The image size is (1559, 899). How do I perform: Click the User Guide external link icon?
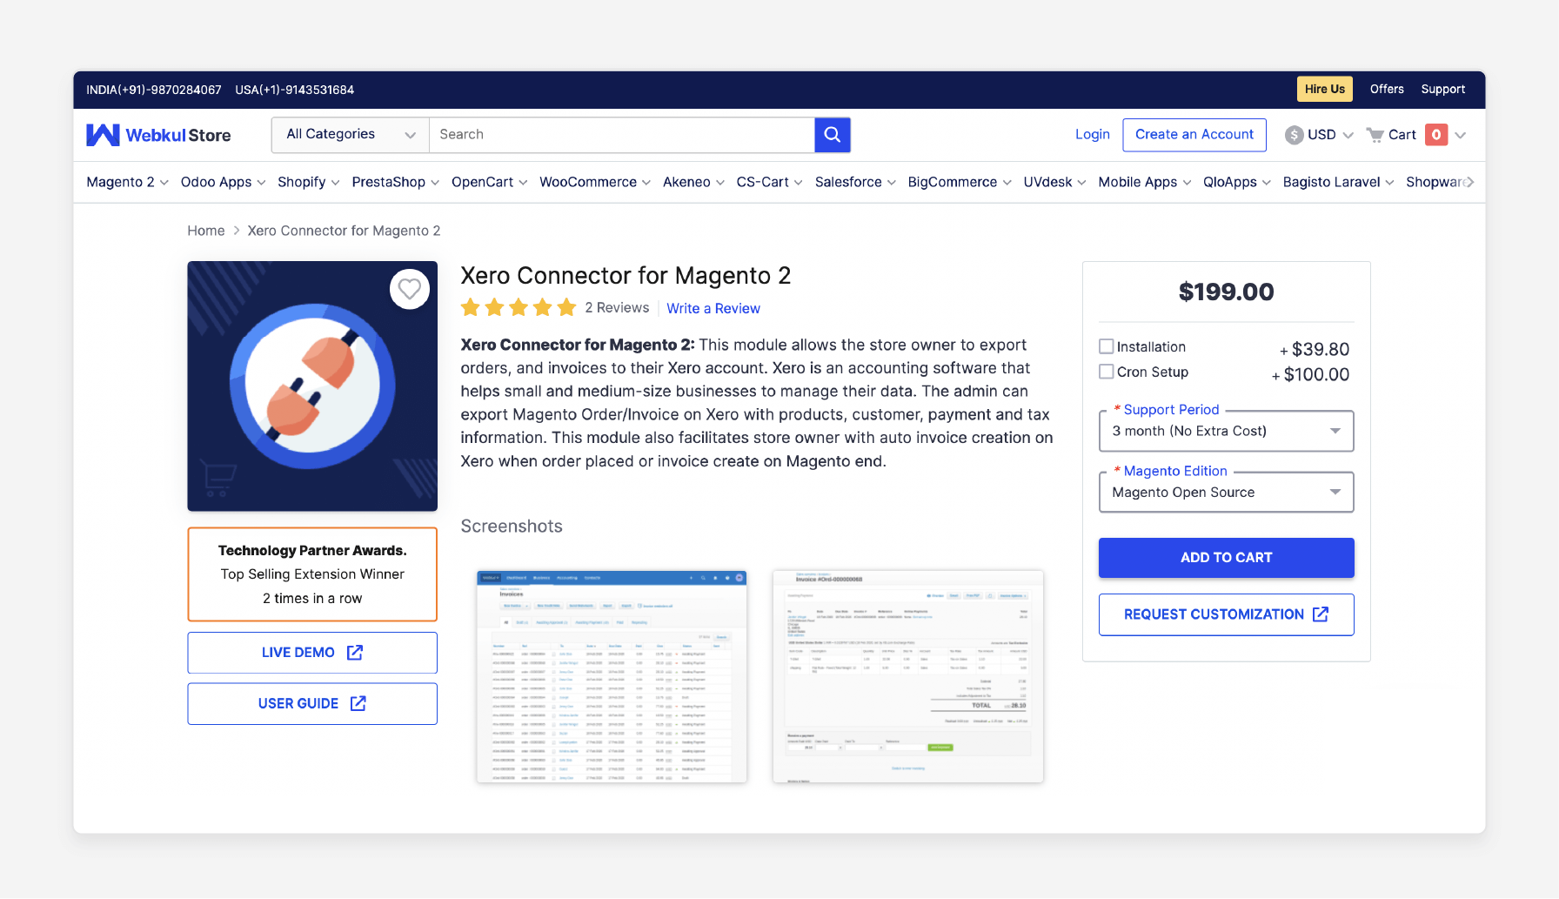point(358,703)
